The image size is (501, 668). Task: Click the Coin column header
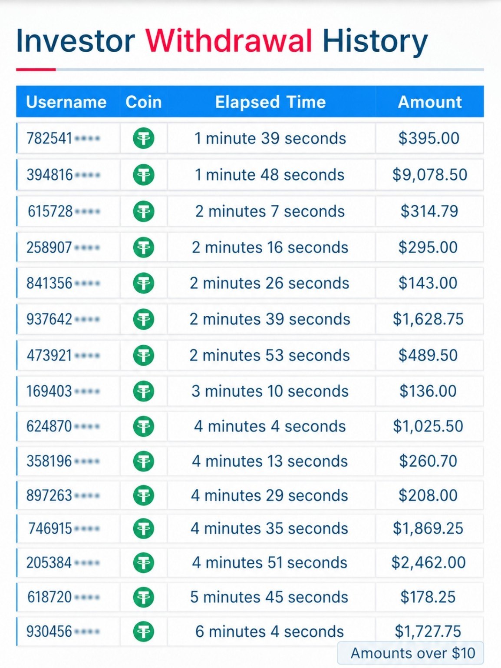(144, 102)
